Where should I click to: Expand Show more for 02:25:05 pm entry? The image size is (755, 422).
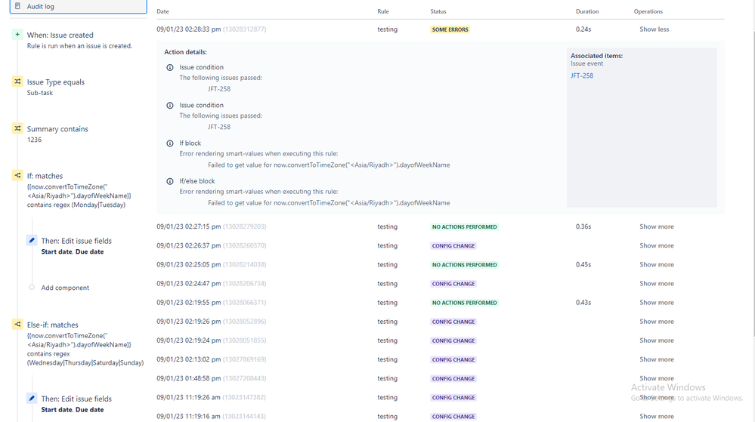pyautogui.click(x=656, y=265)
